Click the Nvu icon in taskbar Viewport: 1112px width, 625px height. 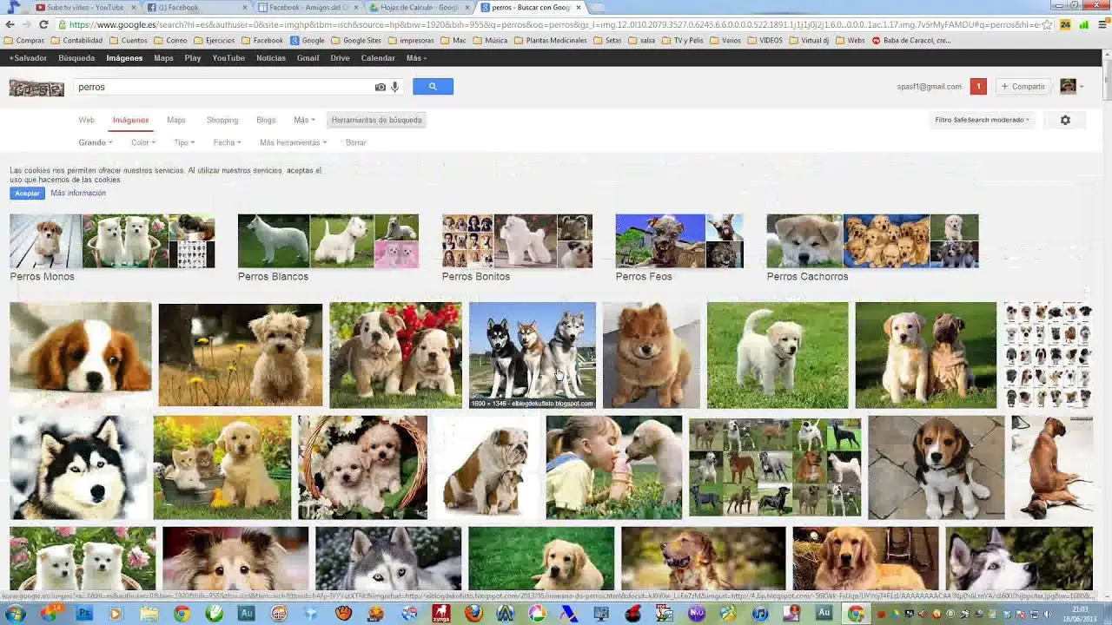tap(696, 614)
